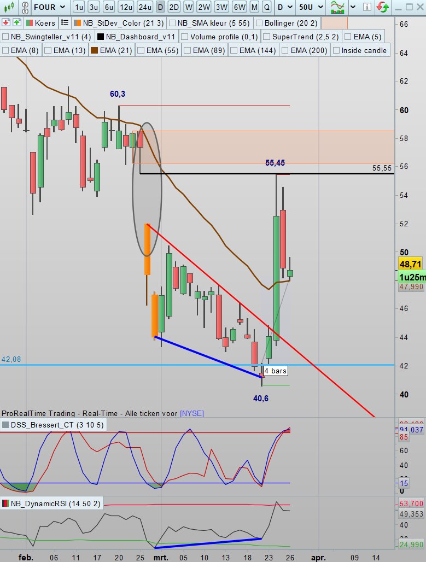Select the quarterly Q timeframe button
This screenshot has width=426, height=562.
pos(266,7)
